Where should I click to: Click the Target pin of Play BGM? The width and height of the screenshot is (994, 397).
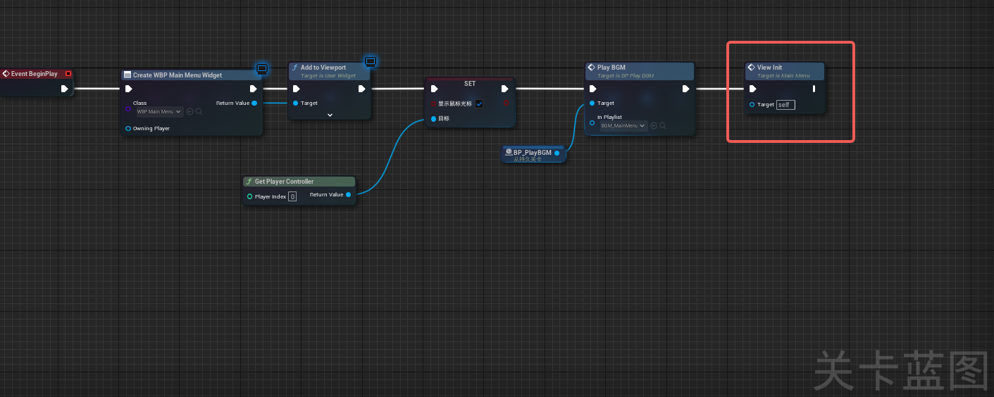[592, 103]
